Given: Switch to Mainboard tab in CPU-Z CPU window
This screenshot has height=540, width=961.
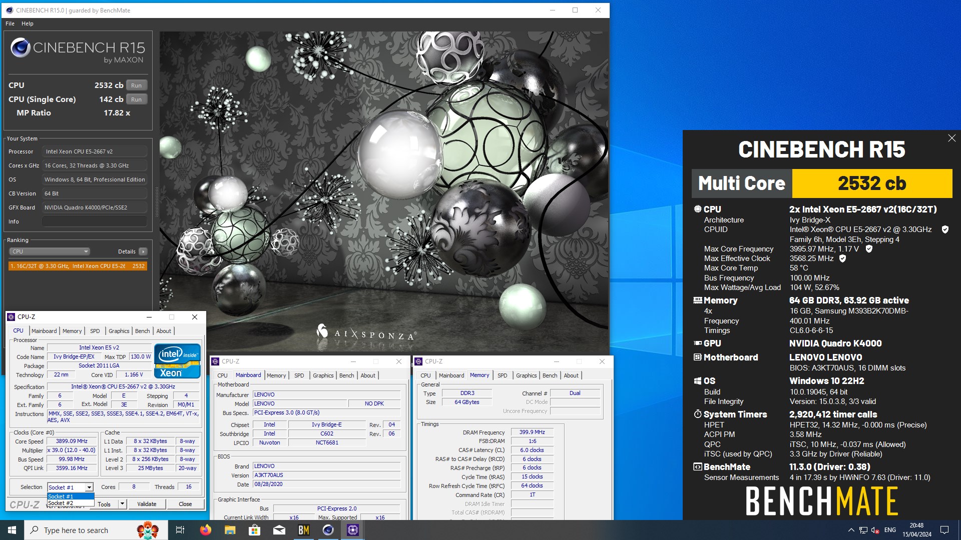Looking at the screenshot, I should (x=44, y=331).
